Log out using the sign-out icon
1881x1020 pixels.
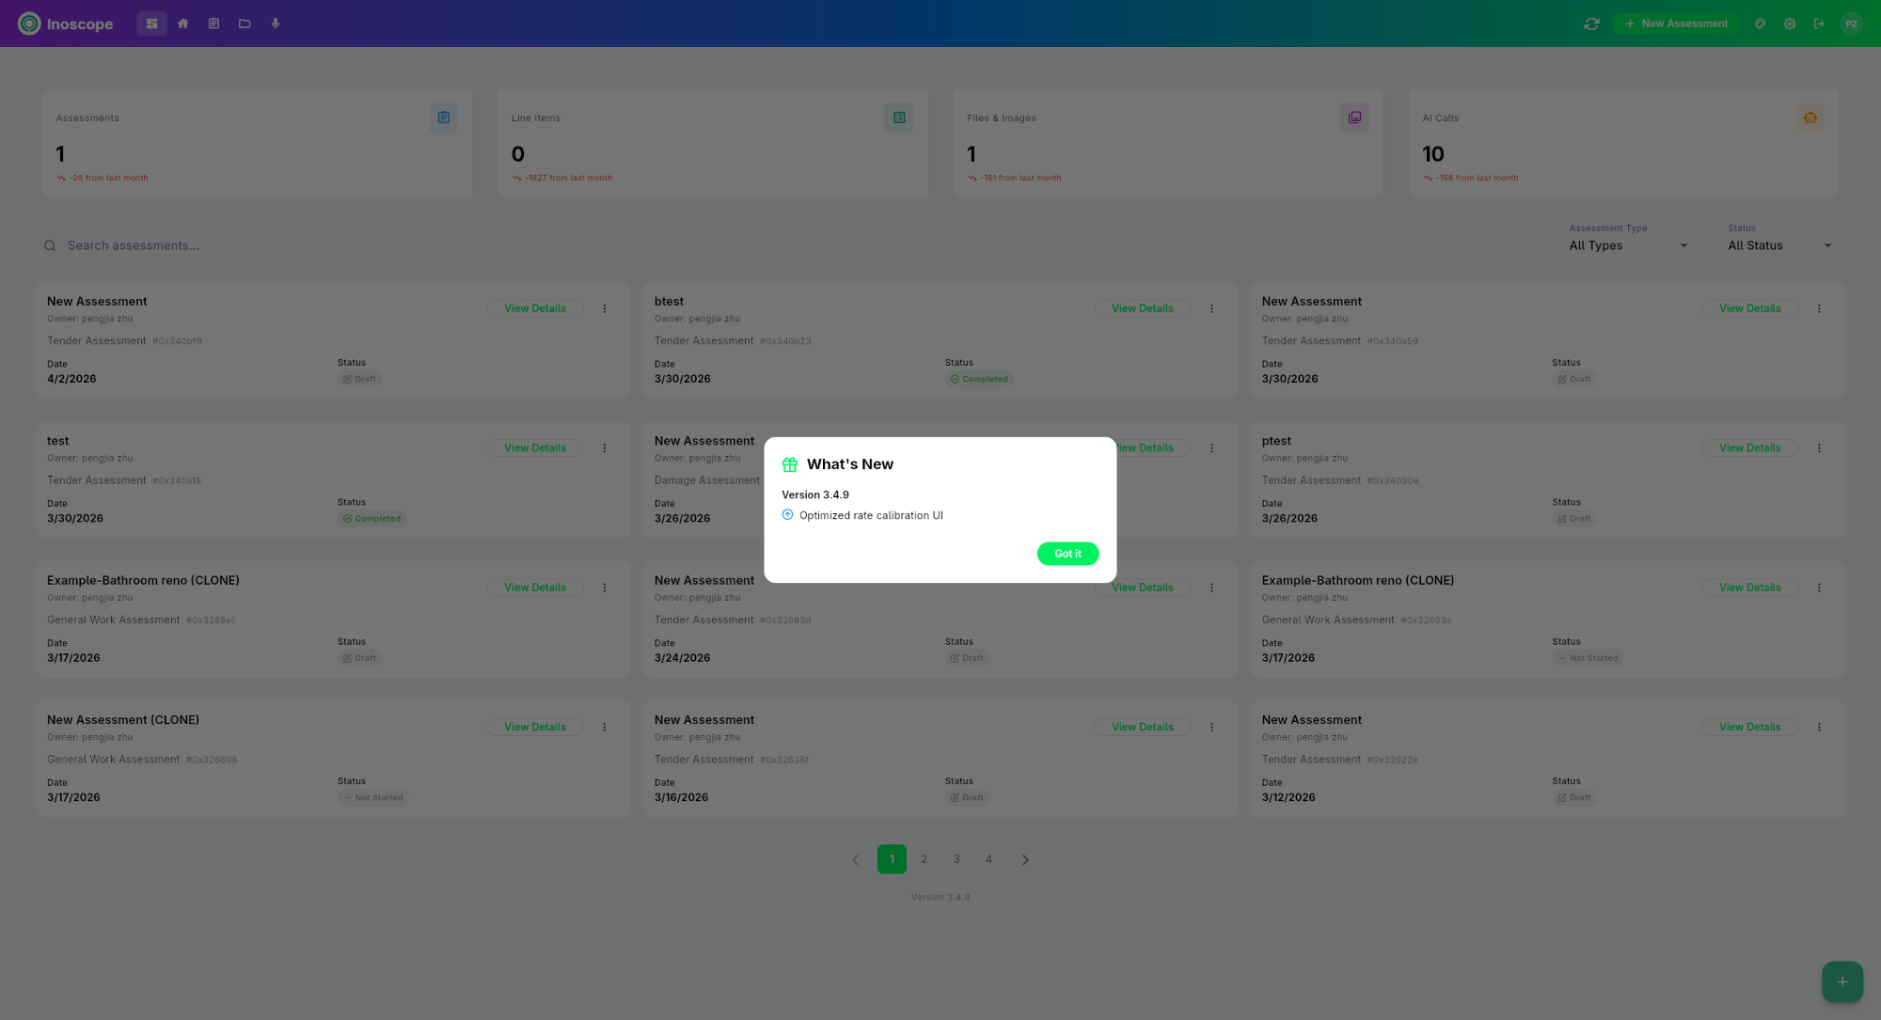tap(1820, 24)
